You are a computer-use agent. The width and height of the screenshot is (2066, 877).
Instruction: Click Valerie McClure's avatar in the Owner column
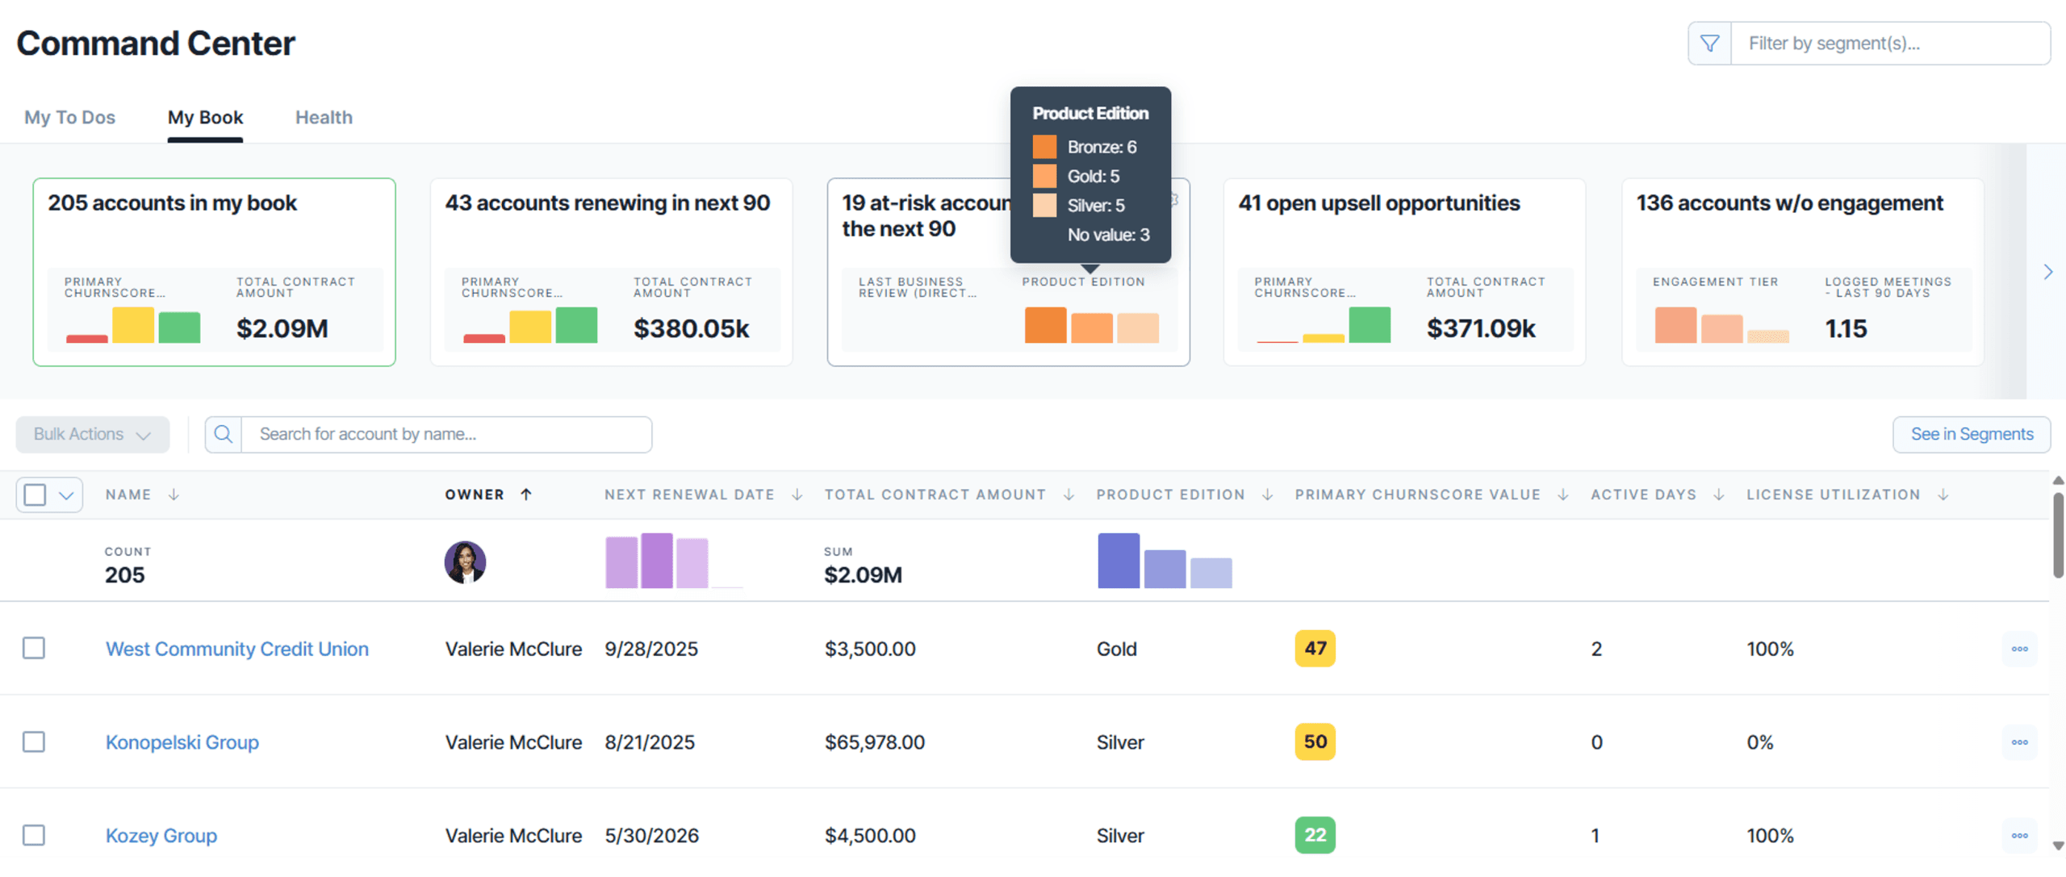click(464, 562)
